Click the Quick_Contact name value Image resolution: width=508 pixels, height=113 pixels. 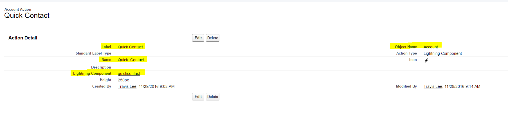(x=131, y=60)
